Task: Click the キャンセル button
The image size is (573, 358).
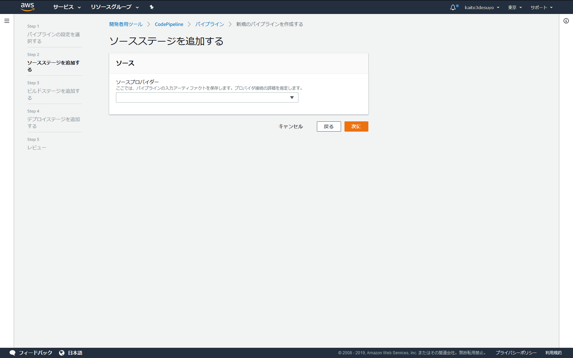Action: coord(291,126)
